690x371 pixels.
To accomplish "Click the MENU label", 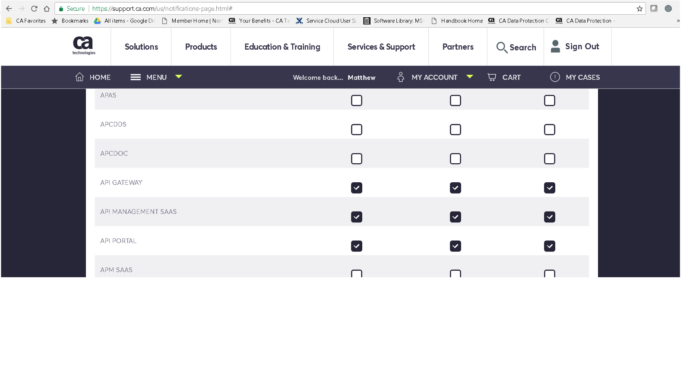I will pos(156,77).
